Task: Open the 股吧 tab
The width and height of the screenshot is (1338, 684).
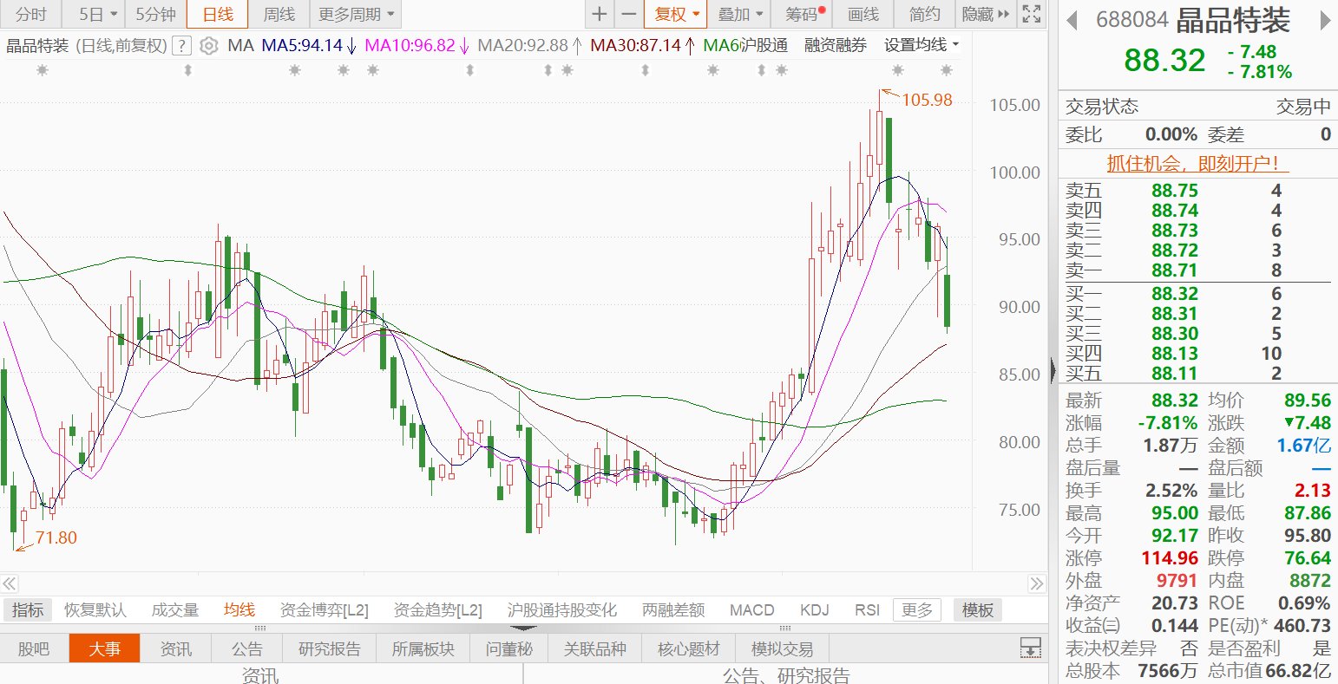Action: tap(34, 648)
